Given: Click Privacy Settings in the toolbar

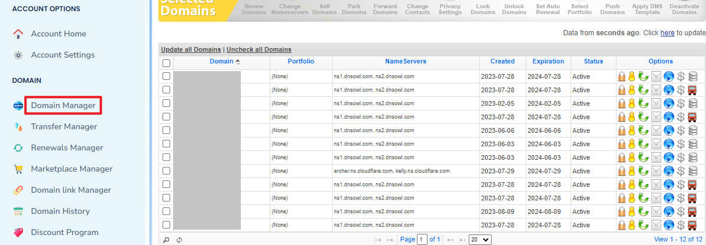Looking at the screenshot, I should click(x=450, y=9).
